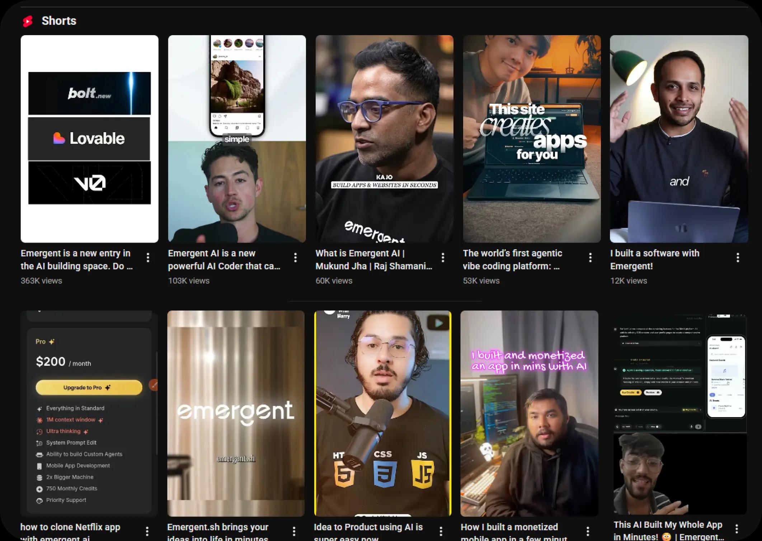Play the emergent.sh logo thumbnail

click(236, 414)
